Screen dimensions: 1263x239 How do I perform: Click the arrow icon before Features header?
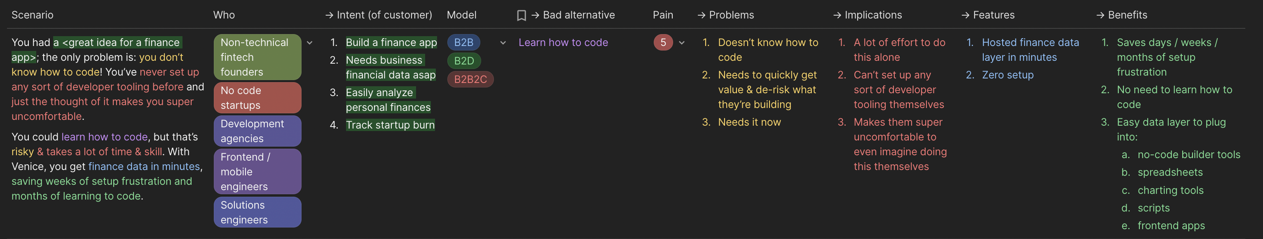pos(966,16)
